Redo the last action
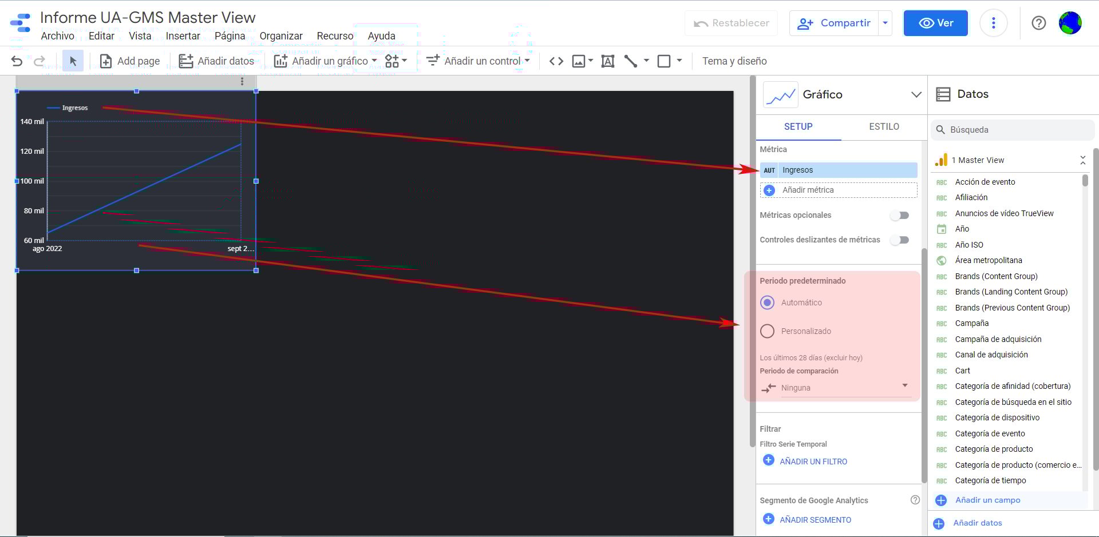Viewport: 1099px width, 537px height. pyautogui.click(x=39, y=61)
